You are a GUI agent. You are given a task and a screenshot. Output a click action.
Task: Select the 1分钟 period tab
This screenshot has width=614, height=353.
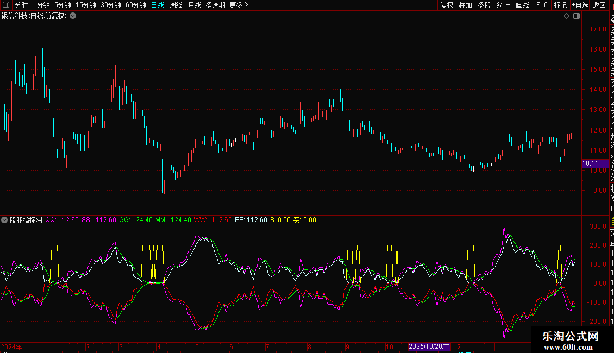tap(41, 5)
